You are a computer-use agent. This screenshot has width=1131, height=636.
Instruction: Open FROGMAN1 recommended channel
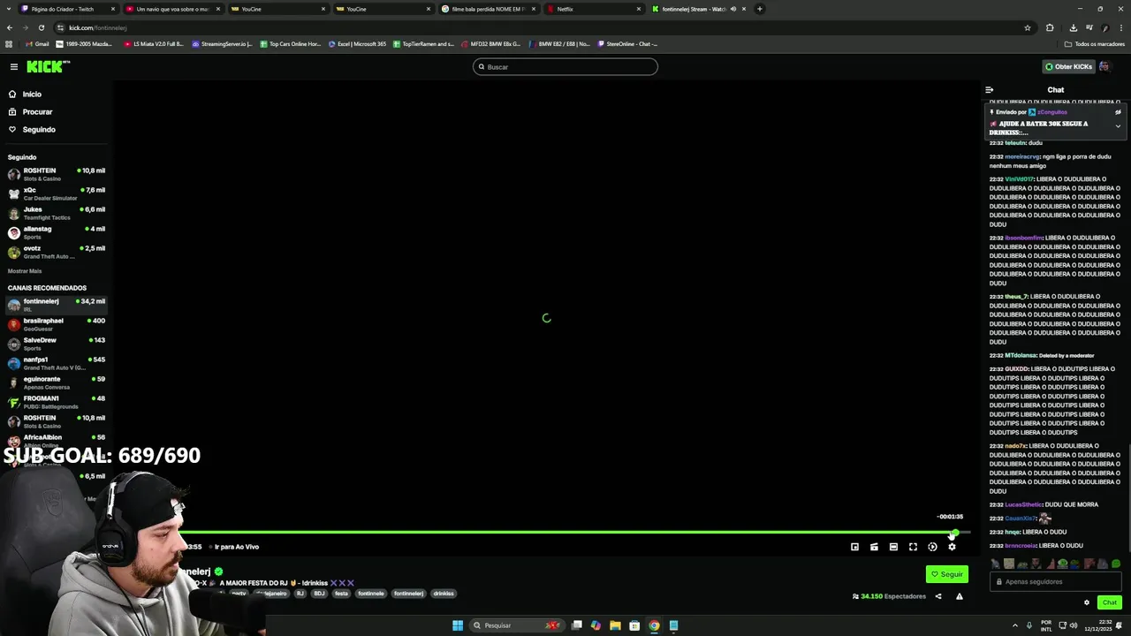pyautogui.click(x=57, y=402)
